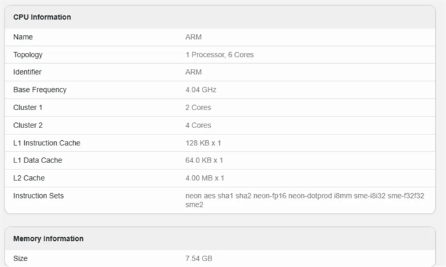Click the Cluster 2 row label
Viewport: 446px width, 267px height.
pos(28,126)
